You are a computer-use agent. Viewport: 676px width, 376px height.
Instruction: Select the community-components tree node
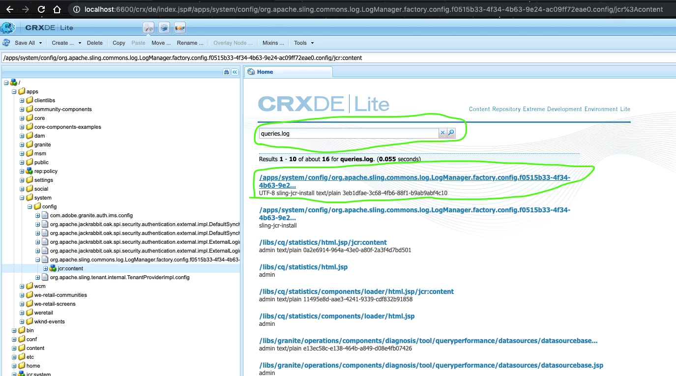63,109
